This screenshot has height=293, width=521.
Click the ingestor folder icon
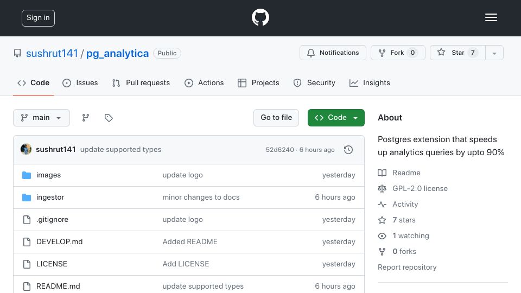pyautogui.click(x=27, y=198)
